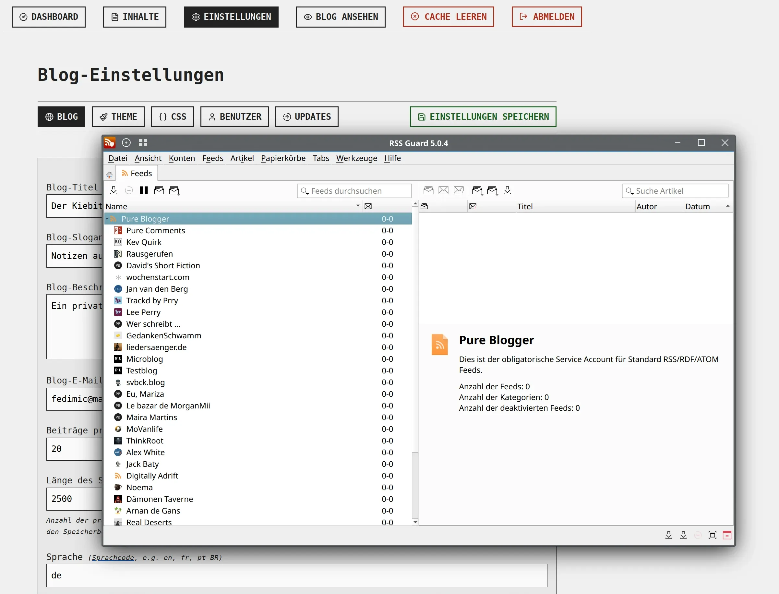Collapse the Pure Blogger account tree
779x594 pixels.
[107, 219]
